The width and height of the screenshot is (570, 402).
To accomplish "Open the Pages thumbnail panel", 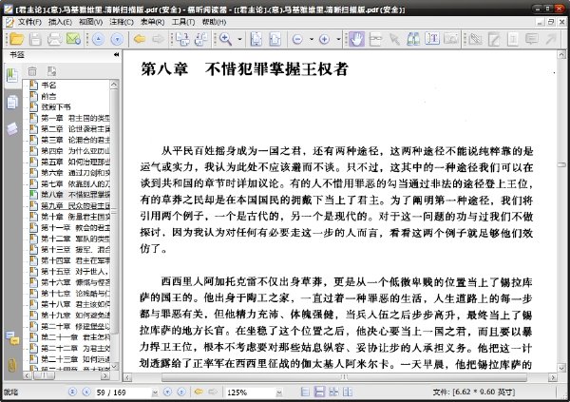I will click(x=12, y=103).
